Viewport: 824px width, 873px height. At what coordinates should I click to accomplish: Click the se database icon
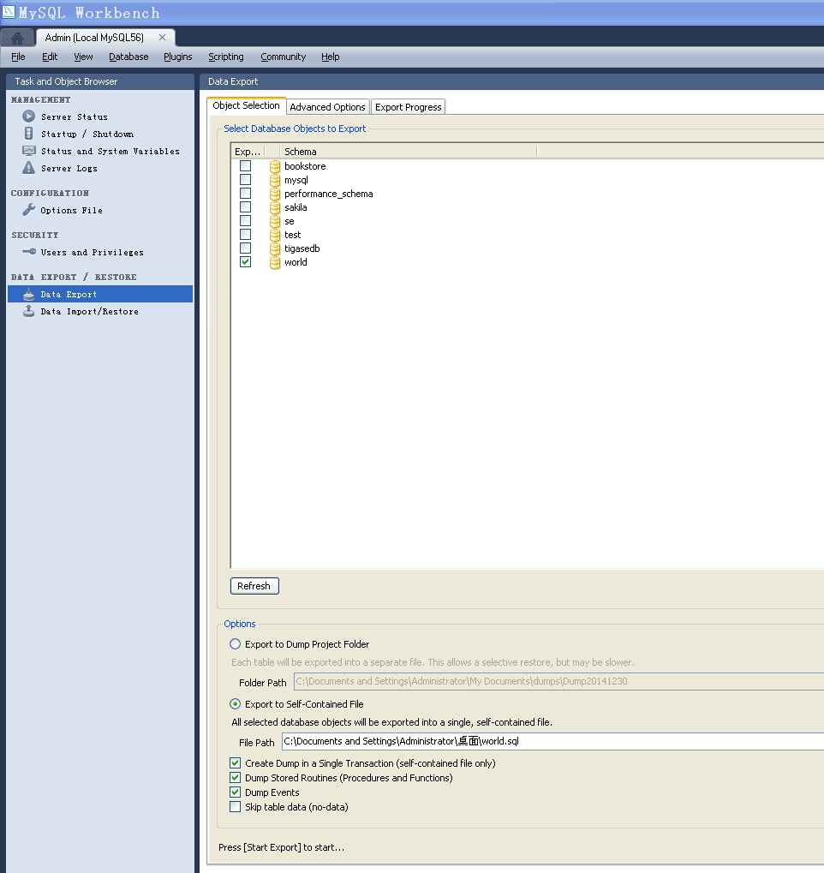[274, 222]
